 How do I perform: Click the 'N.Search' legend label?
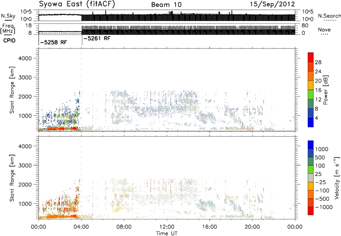[329, 16]
